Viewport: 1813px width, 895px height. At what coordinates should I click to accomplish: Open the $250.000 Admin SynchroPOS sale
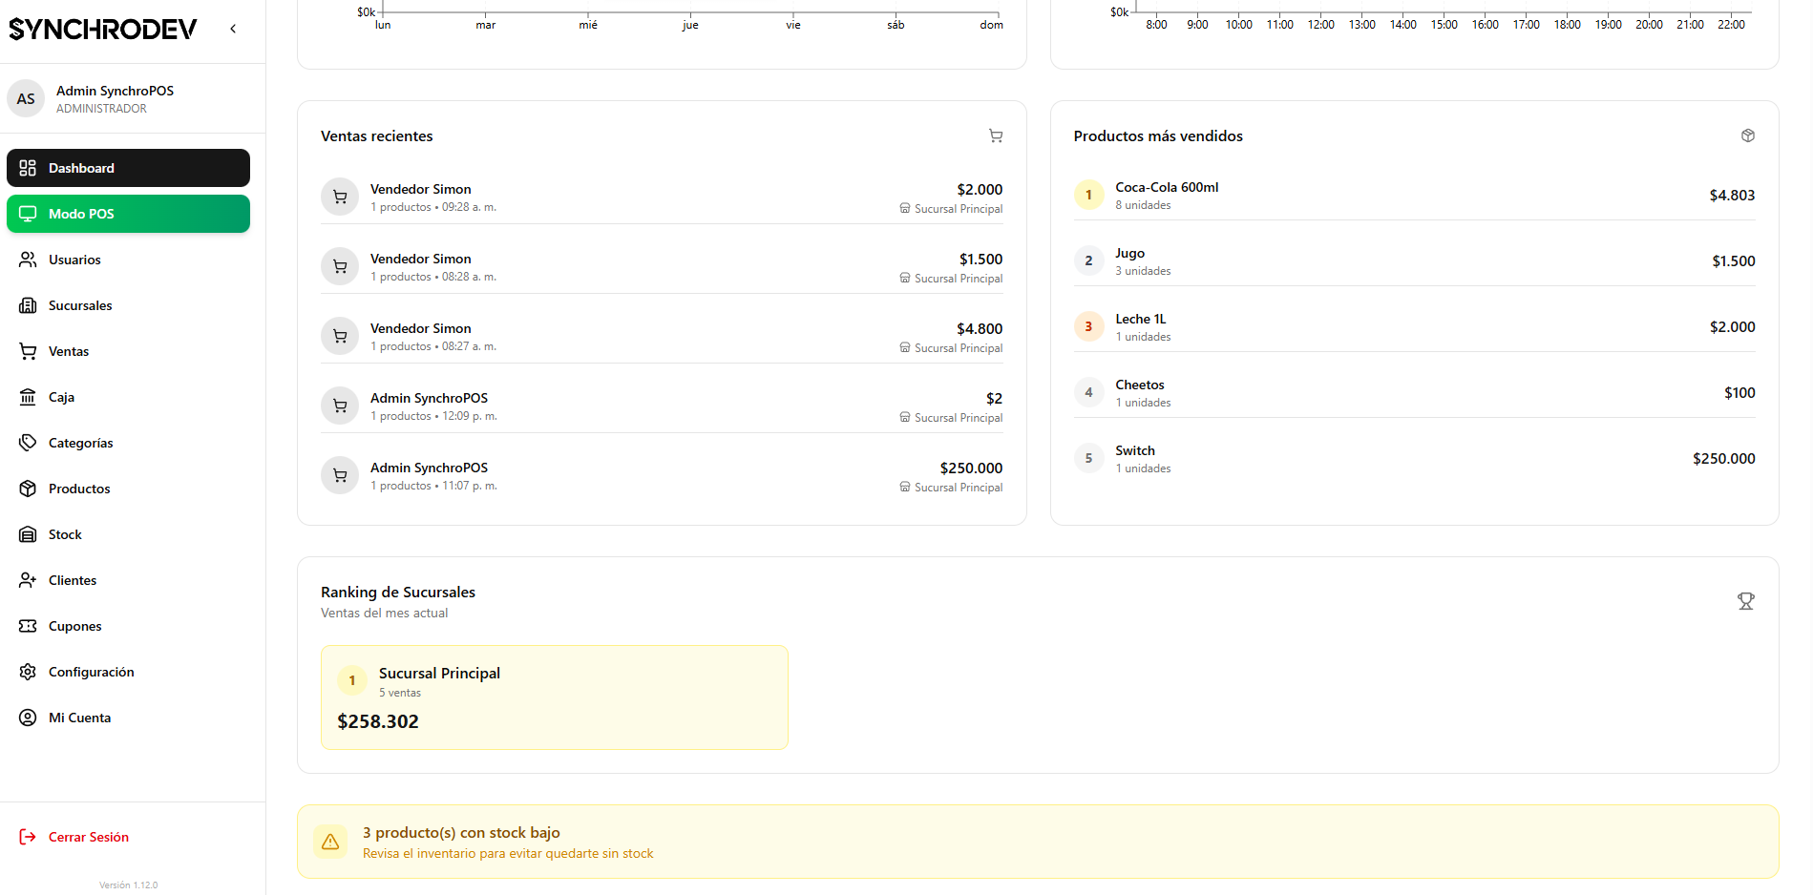[x=662, y=475]
